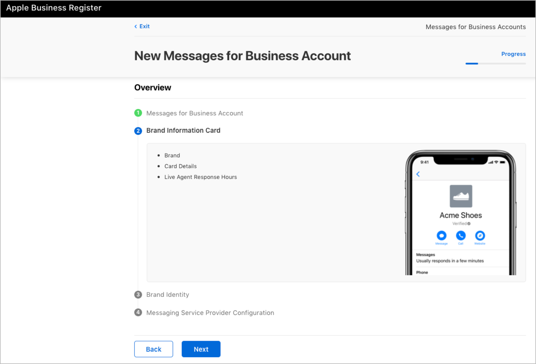Screen dimensions: 536x364
Task: Click the Next button
Action: 201,349
